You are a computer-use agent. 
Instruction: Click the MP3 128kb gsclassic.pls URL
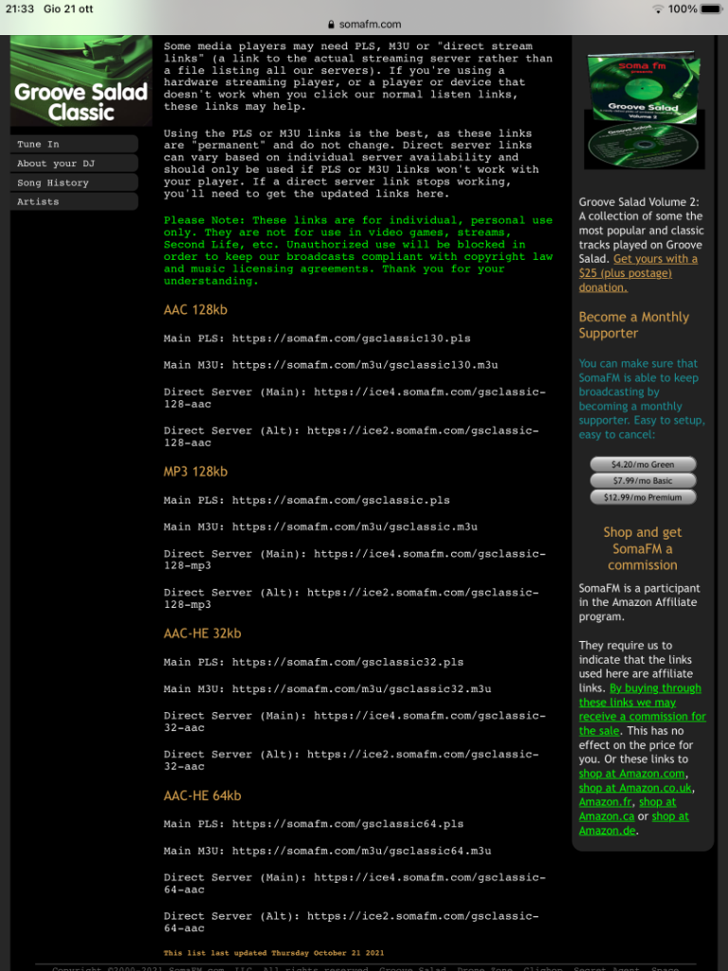pyautogui.click(x=341, y=501)
